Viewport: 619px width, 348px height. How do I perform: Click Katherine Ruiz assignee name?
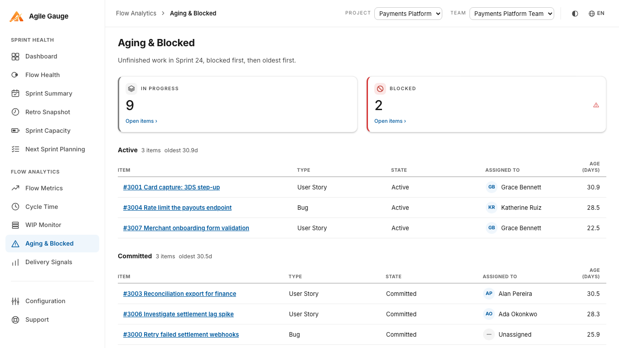521,208
